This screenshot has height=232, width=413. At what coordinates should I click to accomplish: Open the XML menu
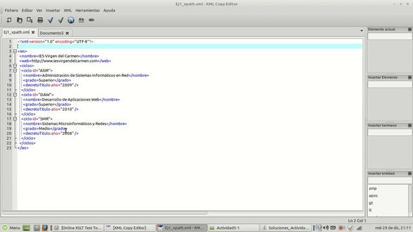[68, 10]
